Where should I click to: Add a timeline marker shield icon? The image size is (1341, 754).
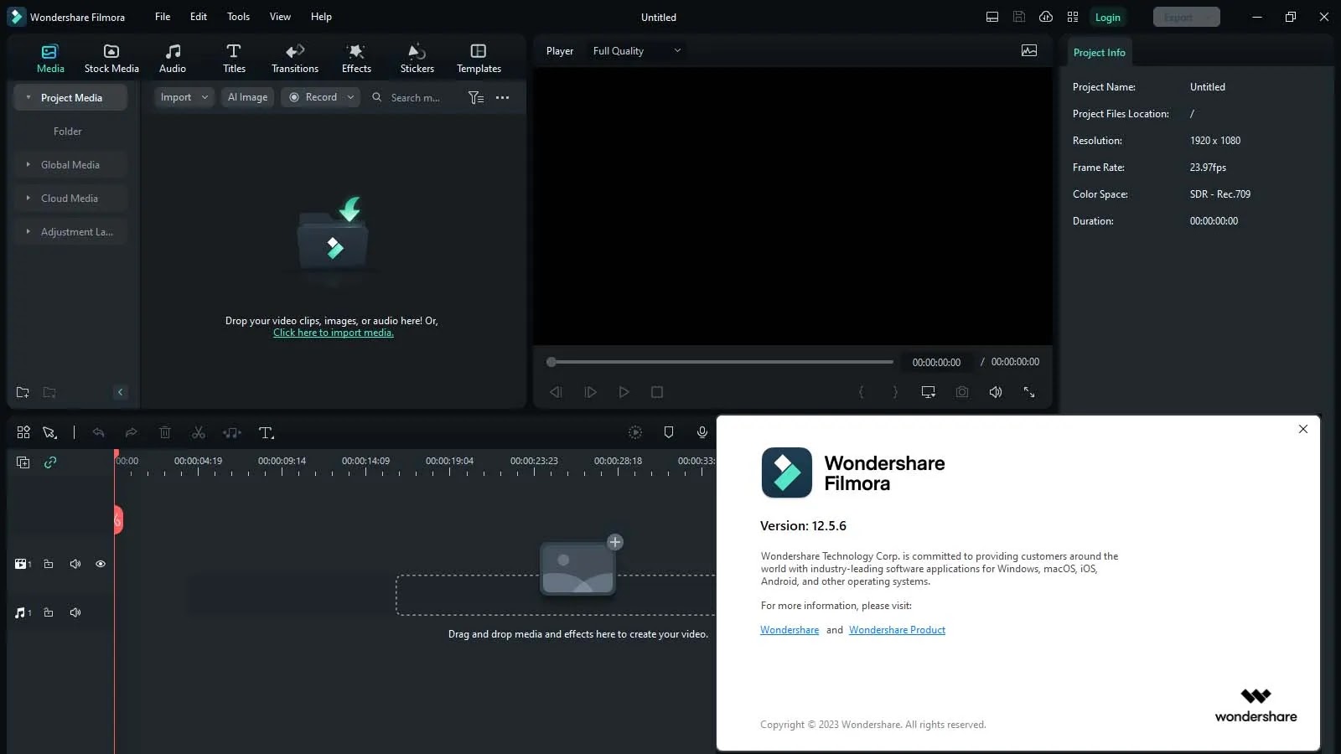tap(669, 432)
